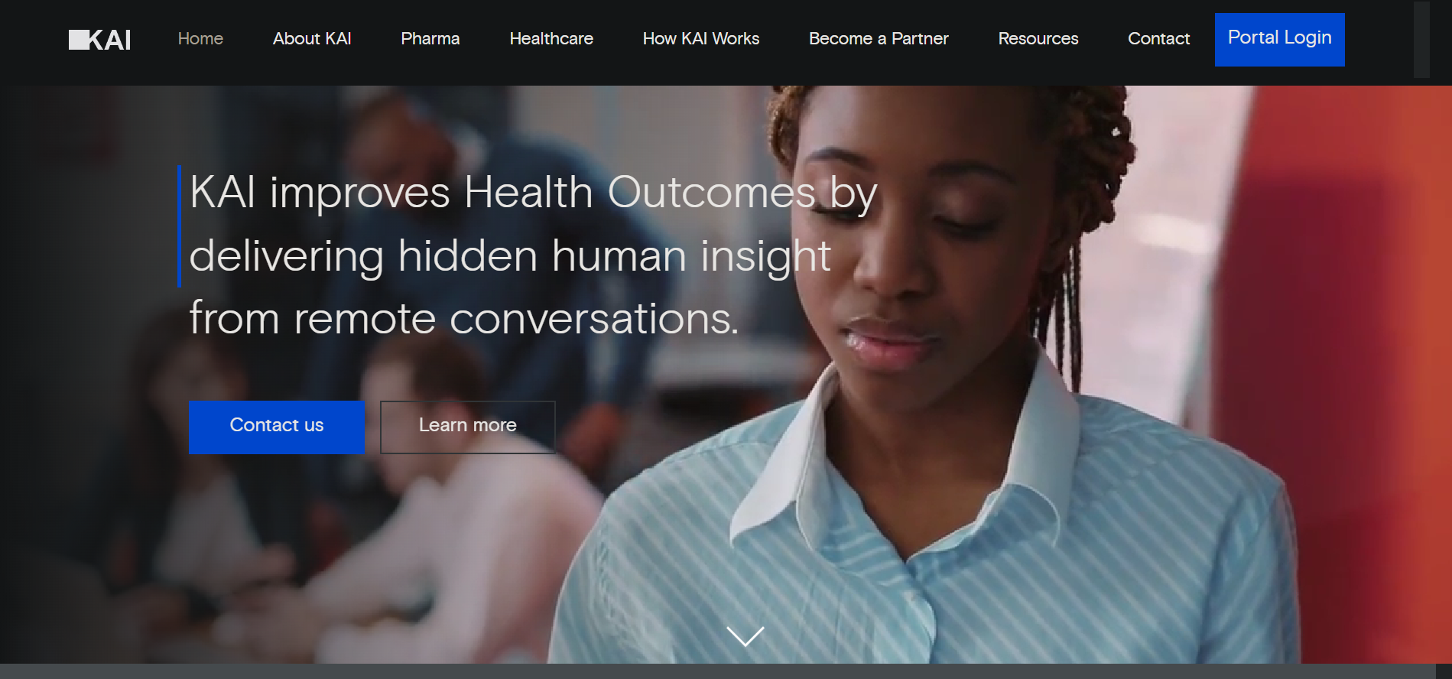Open the Resources menu item
The height and width of the screenshot is (679, 1452).
tap(1038, 39)
